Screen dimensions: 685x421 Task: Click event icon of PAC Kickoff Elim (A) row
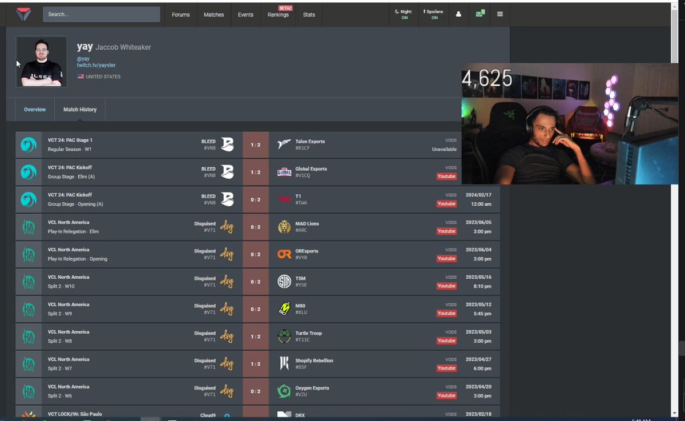click(x=29, y=173)
